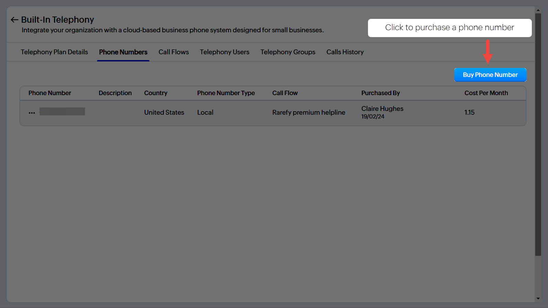Click the Phone Number Type column header

pyautogui.click(x=226, y=93)
